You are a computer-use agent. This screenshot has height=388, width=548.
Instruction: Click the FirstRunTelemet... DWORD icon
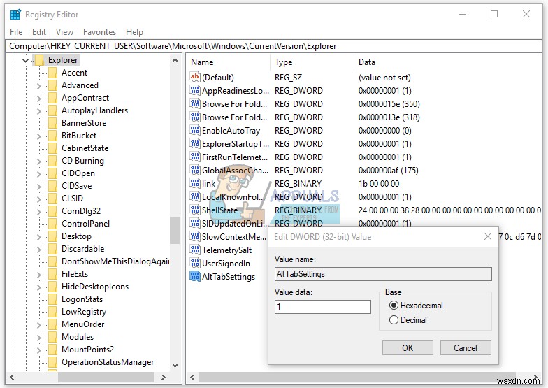(x=194, y=157)
